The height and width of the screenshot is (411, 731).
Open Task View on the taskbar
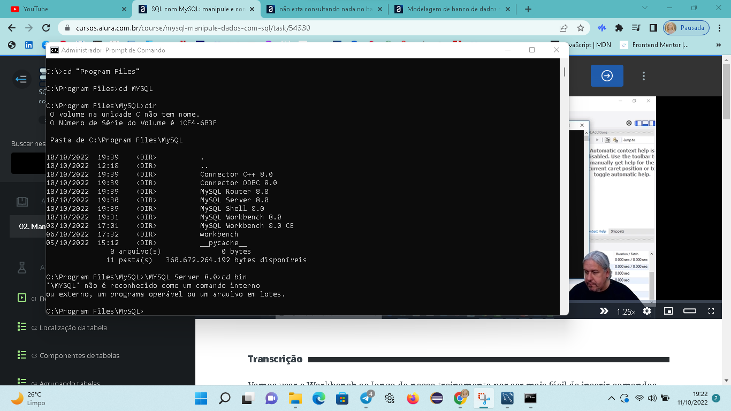point(248,398)
